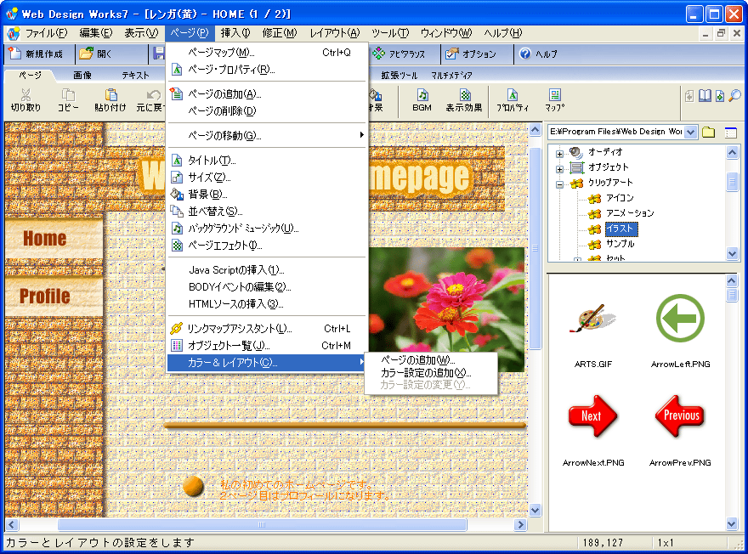Click the folder tree scroll-down arrow
Screen dimensions: 748x554
click(x=732, y=254)
